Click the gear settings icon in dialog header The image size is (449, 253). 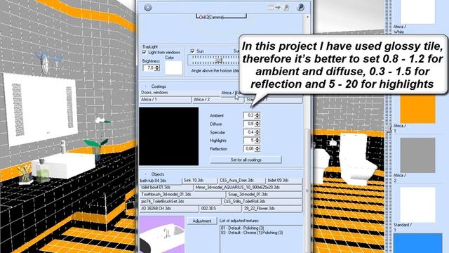[148, 8]
